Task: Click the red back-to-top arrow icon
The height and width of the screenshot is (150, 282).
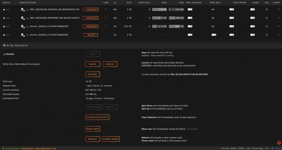Action: 279,143
